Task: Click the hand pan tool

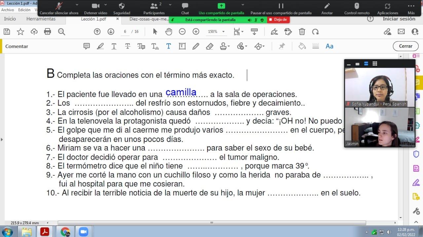Action: click(169, 32)
